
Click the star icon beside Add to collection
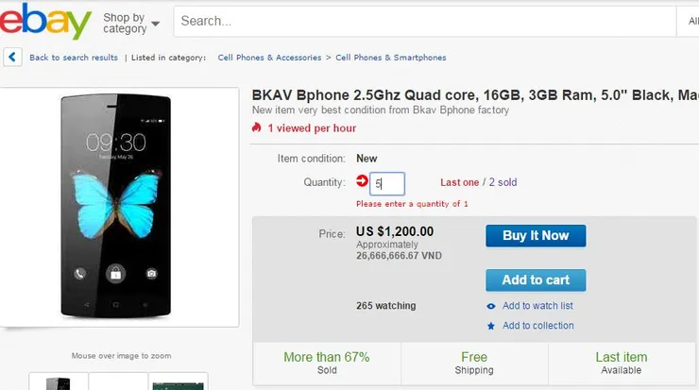click(x=491, y=326)
